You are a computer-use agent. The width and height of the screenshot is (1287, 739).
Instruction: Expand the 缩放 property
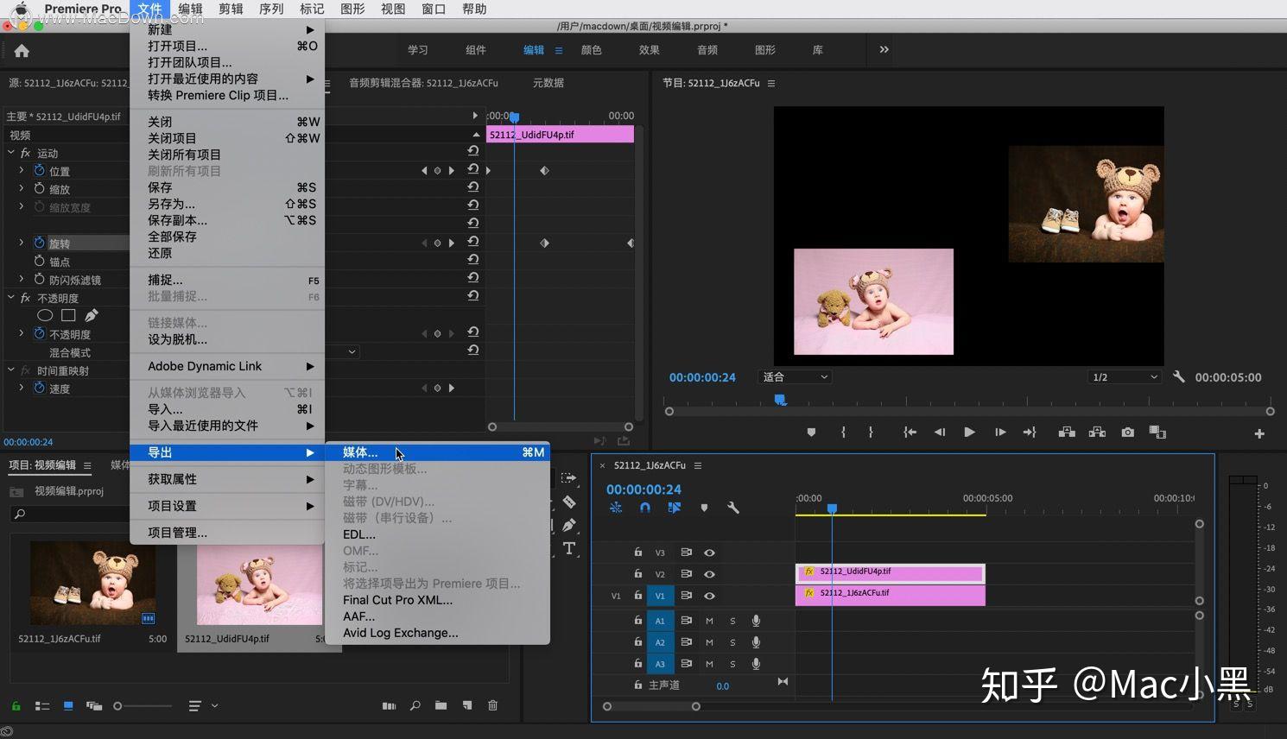click(22, 188)
